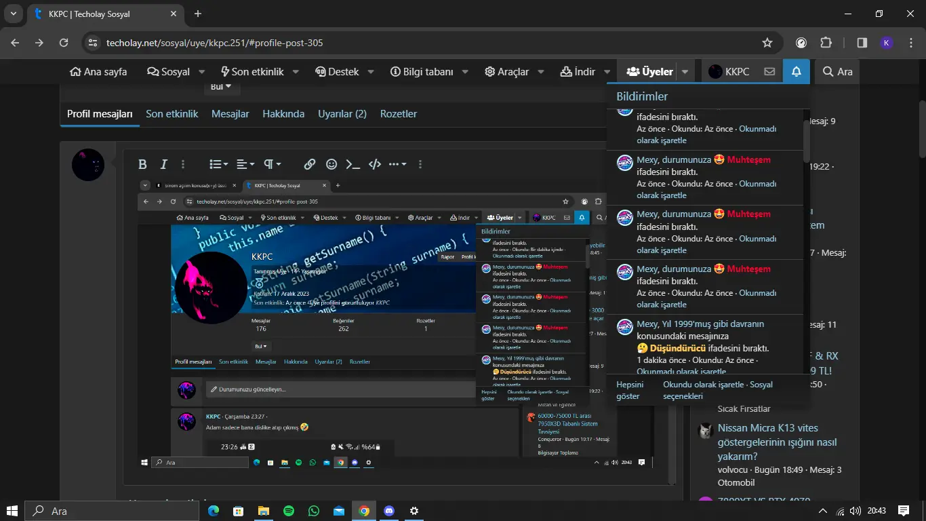This screenshot has height=521, width=926.
Task: Open Sosyal seçenekleri in notifications footer
Action: coord(719,390)
